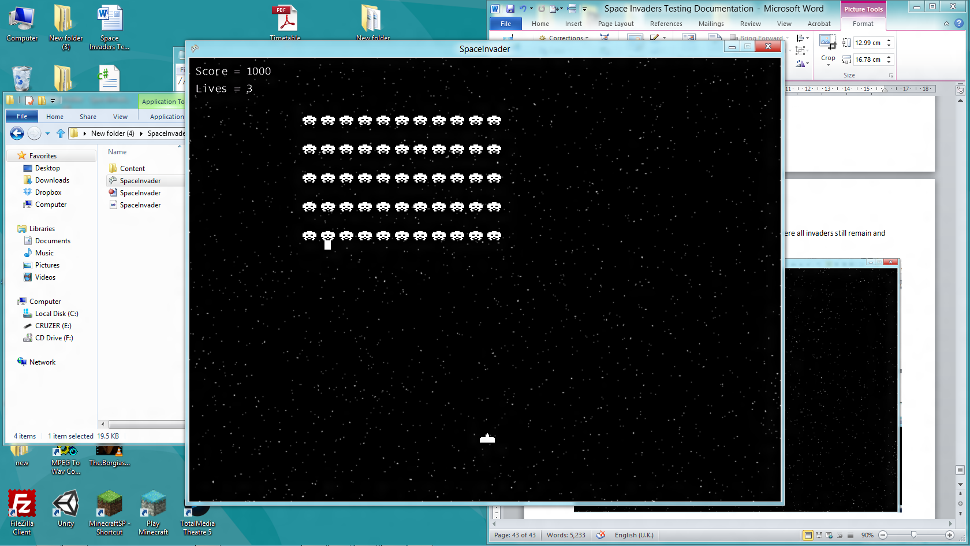Click Page: 43 of 43 in status bar

pyautogui.click(x=515, y=535)
